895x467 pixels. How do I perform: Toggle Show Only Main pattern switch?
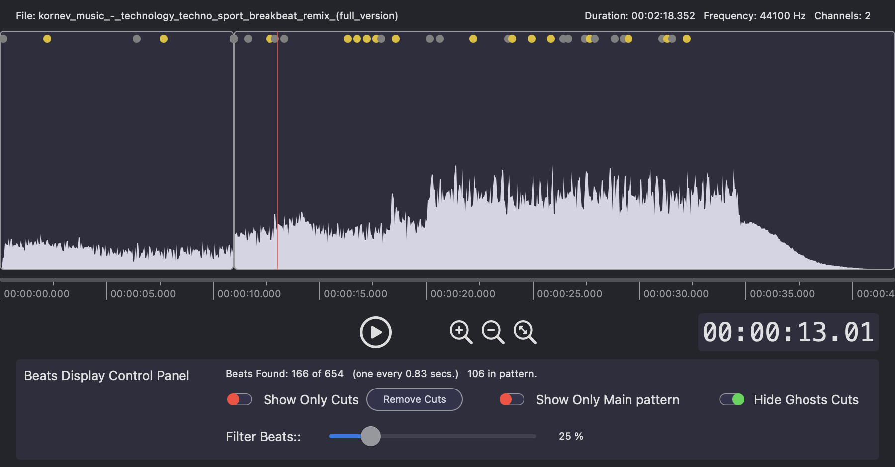click(512, 399)
